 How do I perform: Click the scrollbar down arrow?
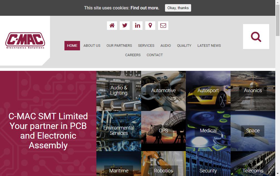pyautogui.click(x=277, y=174)
